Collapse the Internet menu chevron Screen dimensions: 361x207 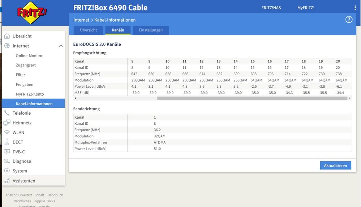tap(61, 46)
